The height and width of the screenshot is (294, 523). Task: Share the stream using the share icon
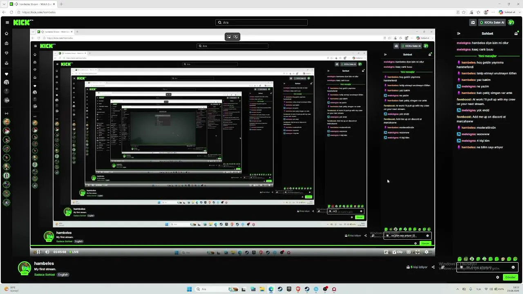pyautogui.click(x=433, y=267)
